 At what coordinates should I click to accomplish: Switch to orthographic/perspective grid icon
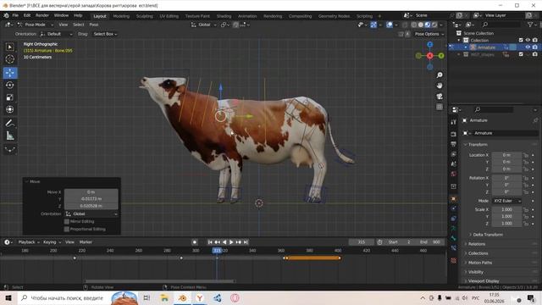pos(440,107)
